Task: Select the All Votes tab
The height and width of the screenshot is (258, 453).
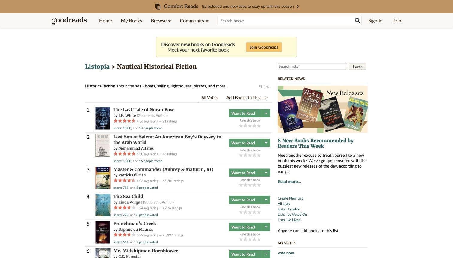Action: coord(209,98)
